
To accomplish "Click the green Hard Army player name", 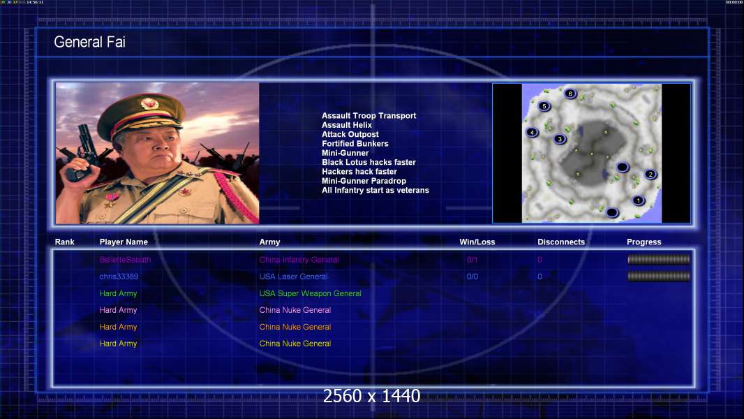I will (x=118, y=293).
